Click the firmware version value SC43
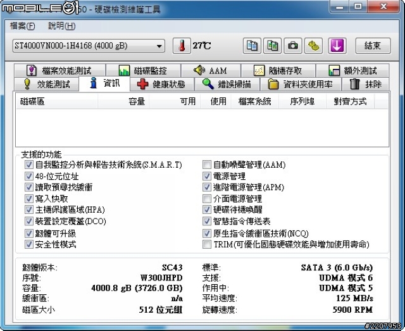The height and width of the screenshot is (331, 405). point(172,268)
